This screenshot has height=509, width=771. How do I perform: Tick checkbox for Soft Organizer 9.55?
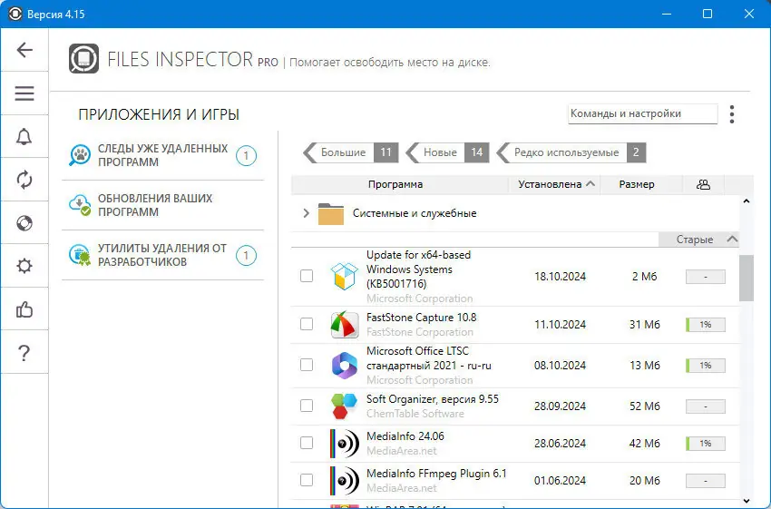tap(307, 406)
